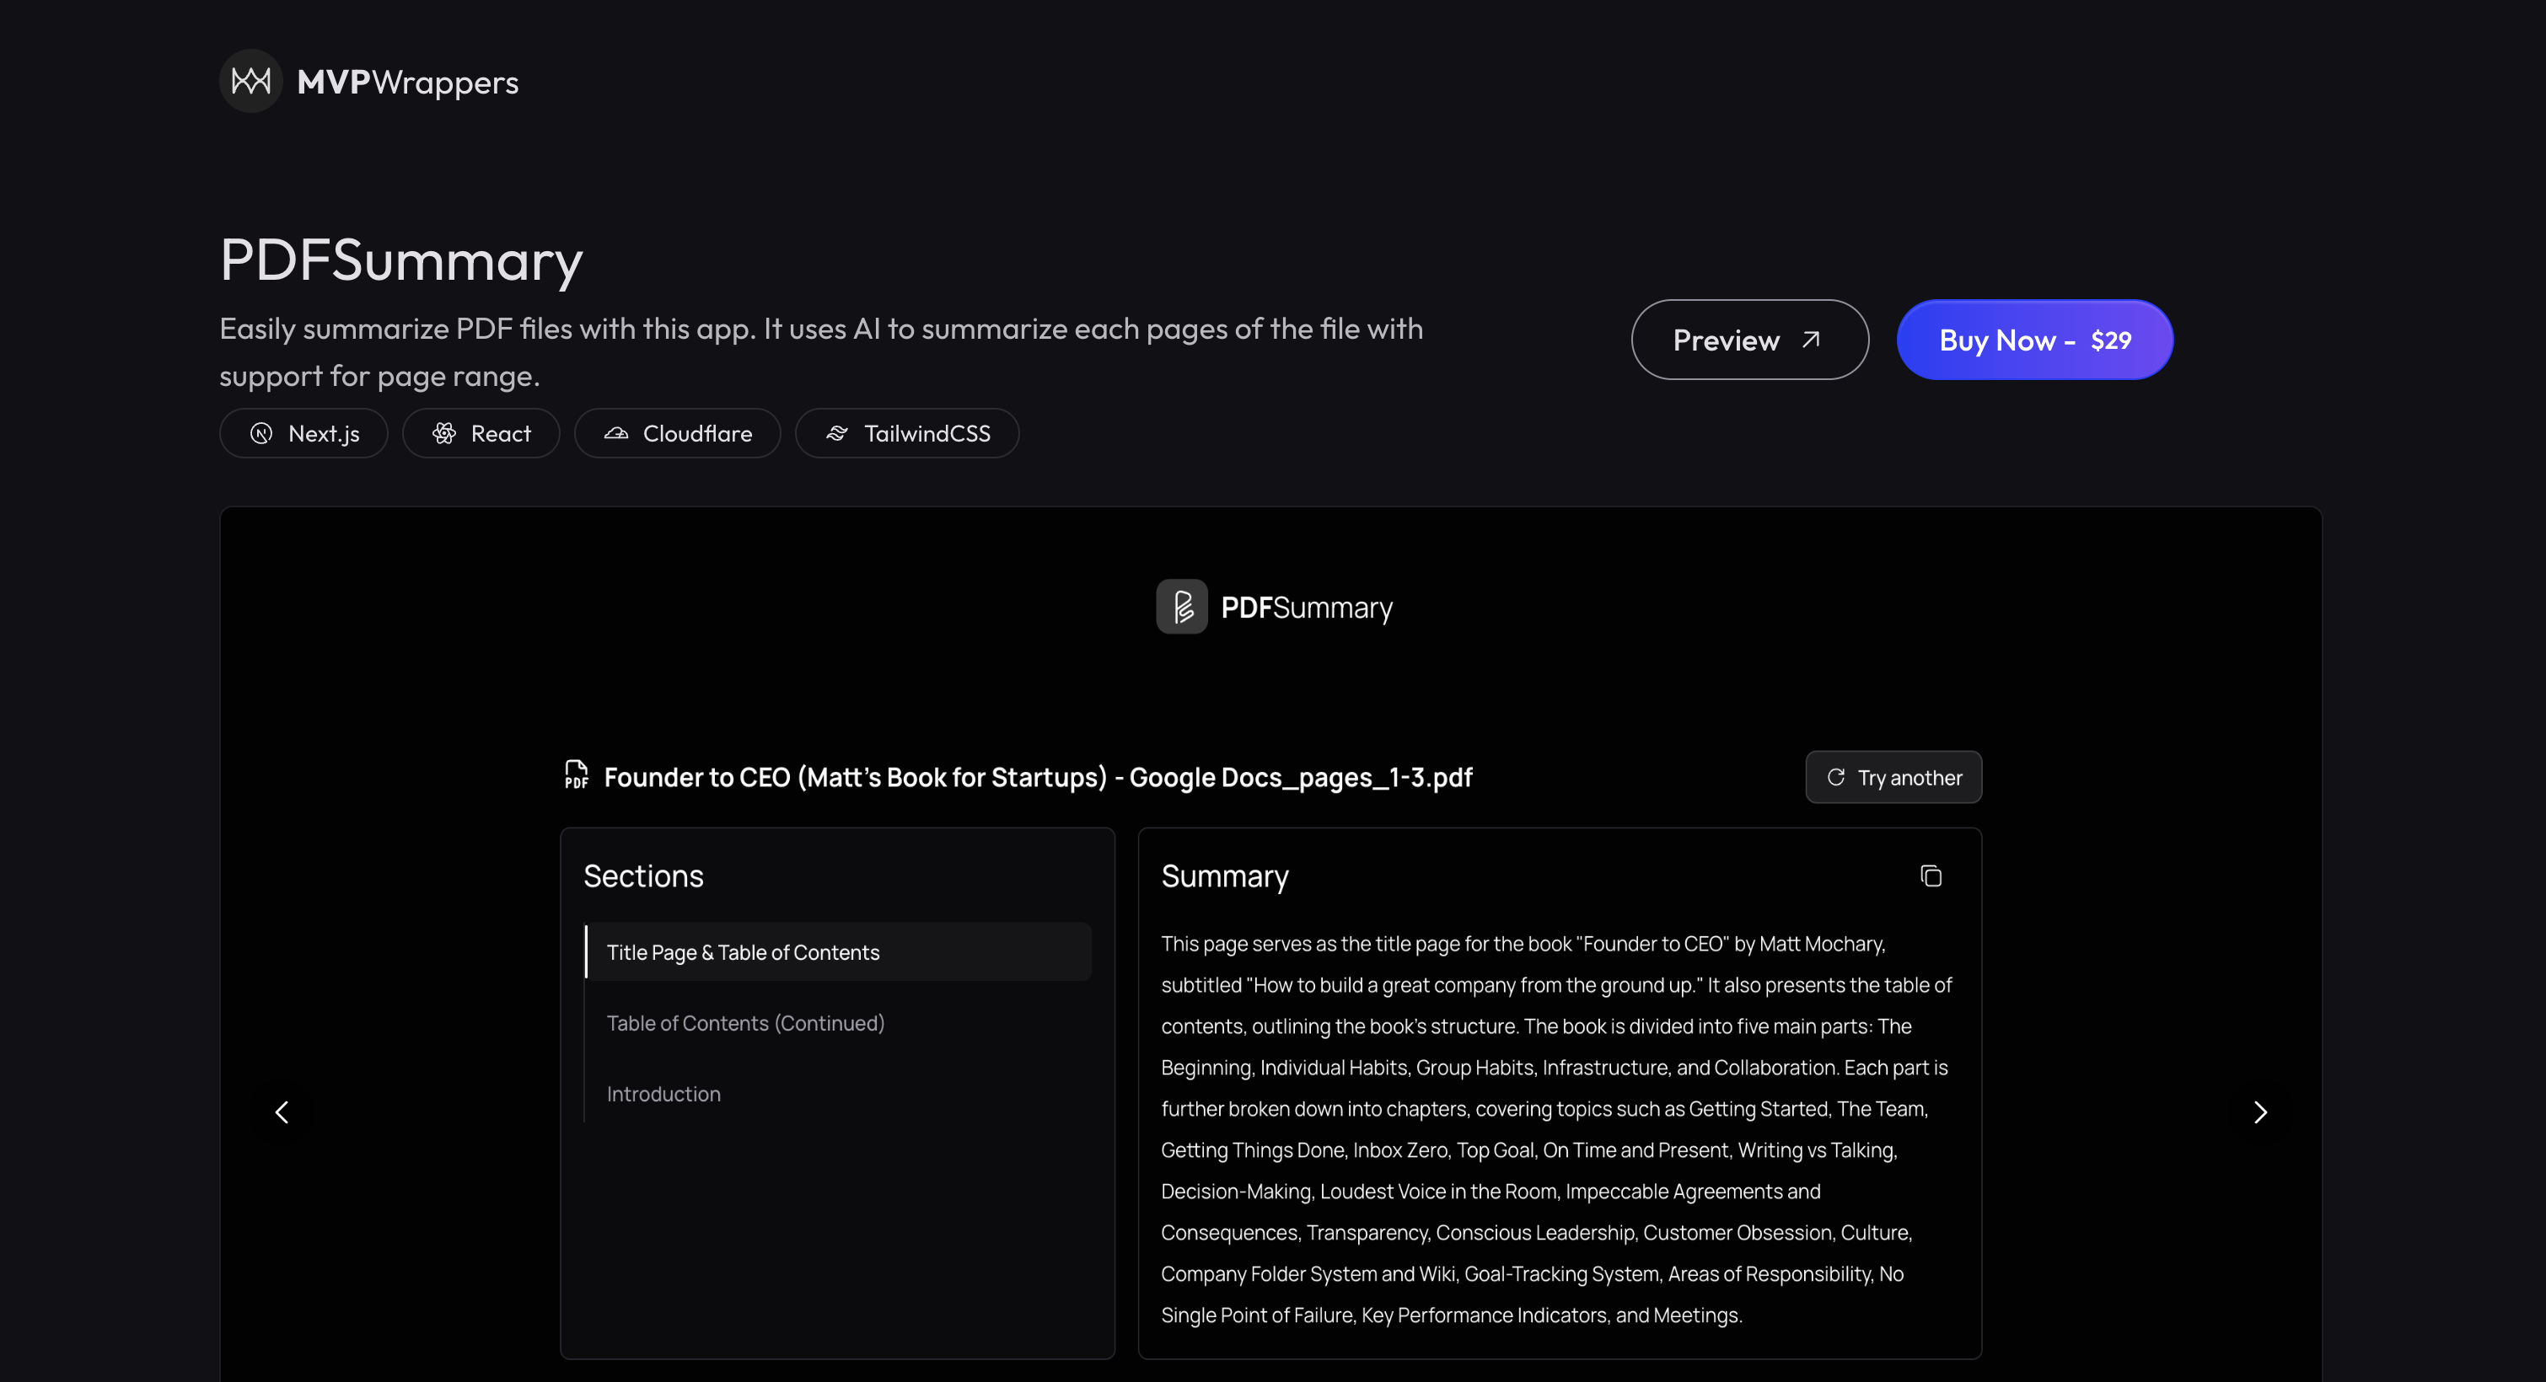
Task: Click the Sections heading
Action: (643, 876)
